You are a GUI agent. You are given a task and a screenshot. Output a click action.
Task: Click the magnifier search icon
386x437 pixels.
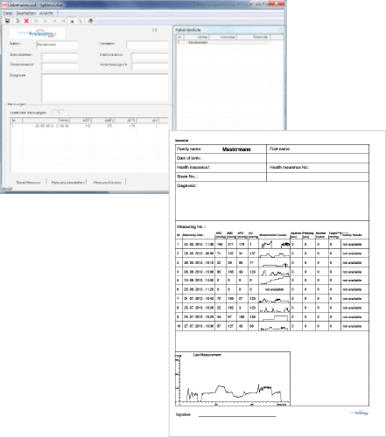(x=80, y=21)
